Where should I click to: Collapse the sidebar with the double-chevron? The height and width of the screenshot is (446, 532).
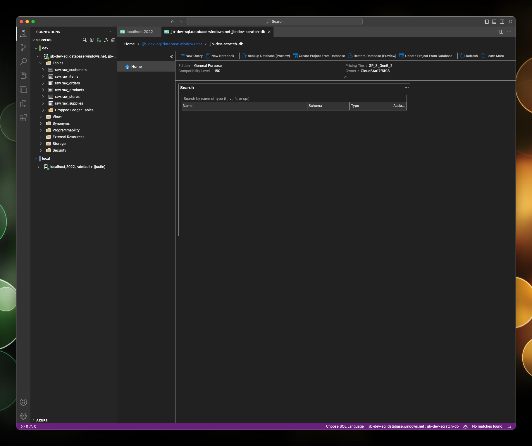(x=172, y=56)
